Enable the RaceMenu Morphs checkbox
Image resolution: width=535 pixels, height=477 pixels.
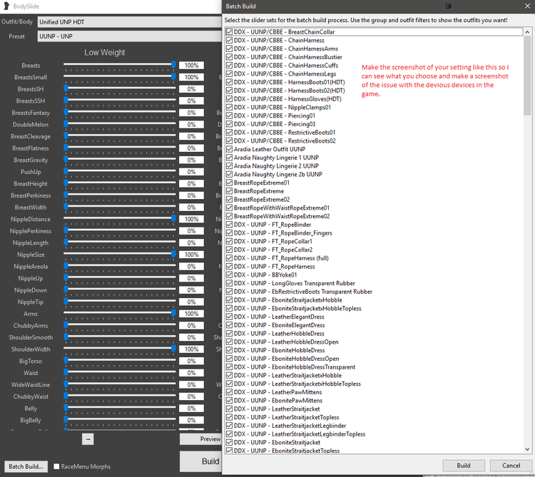[x=56, y=466]
